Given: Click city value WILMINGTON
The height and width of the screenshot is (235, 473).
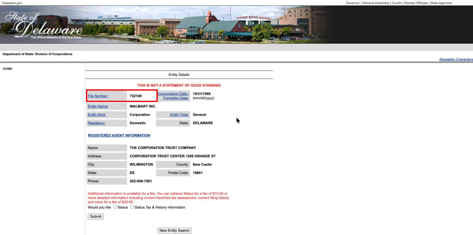Looking at the screenshot, I should [141, 165].
